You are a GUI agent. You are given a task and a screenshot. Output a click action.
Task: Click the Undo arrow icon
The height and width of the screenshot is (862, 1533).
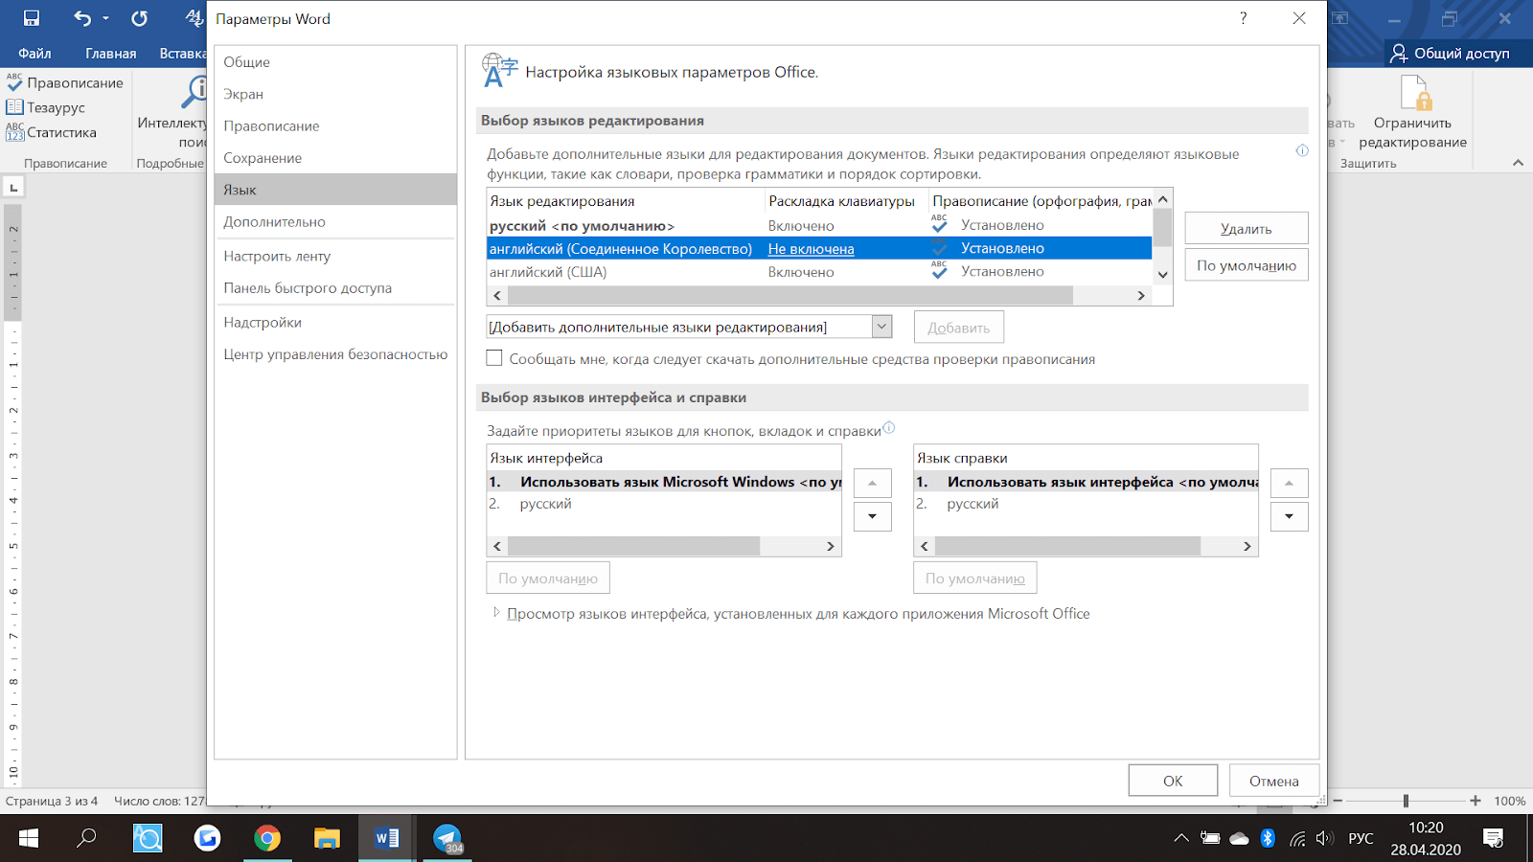pyautogui.click(x=82, y=18)
